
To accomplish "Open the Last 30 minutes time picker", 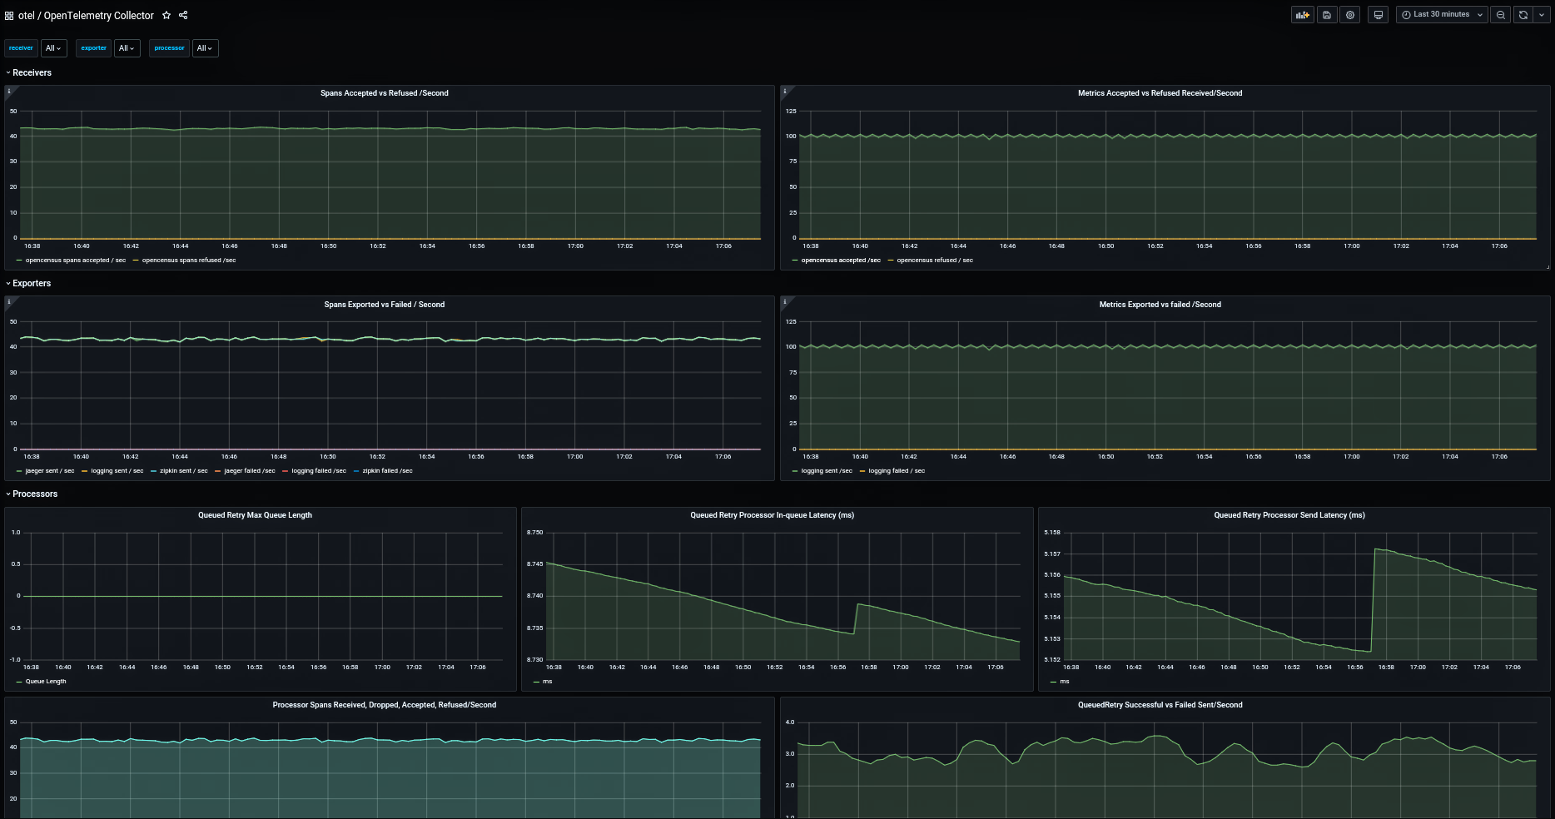I will tap(1439, 14).
